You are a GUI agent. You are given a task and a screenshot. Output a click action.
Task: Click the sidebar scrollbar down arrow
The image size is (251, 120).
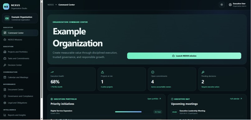(42, 118)
